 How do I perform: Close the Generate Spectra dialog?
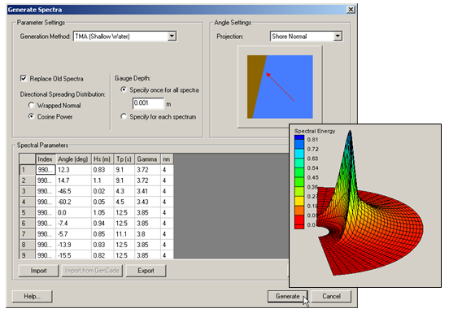(351, 10)
